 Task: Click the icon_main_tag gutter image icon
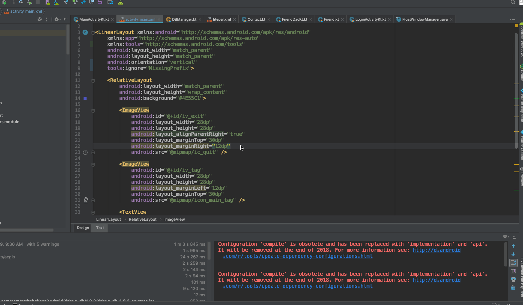[86, 200]
